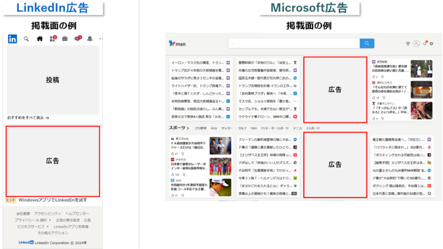The width and height of the screenshot is (443, 249).
Task: Click the MSN search input field
Action: (x=293, y=44)
